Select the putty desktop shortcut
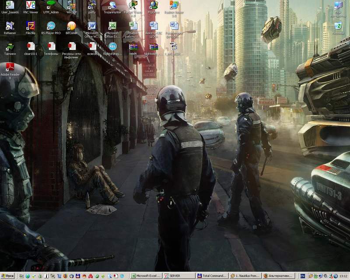Image resolution: width=350 pixels, height=280 pixels. coord(92,7)
